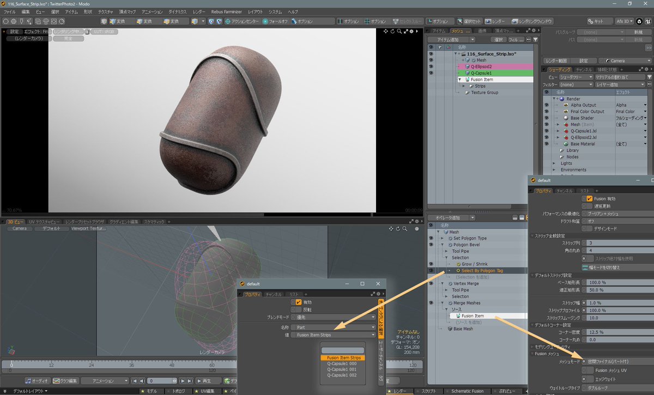The image size is (654, 395).
Task: Collapse the Fusion Item tree node
Action: 460,80
